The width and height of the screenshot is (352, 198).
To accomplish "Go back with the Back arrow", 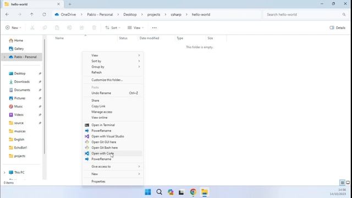I will [7, 14].
